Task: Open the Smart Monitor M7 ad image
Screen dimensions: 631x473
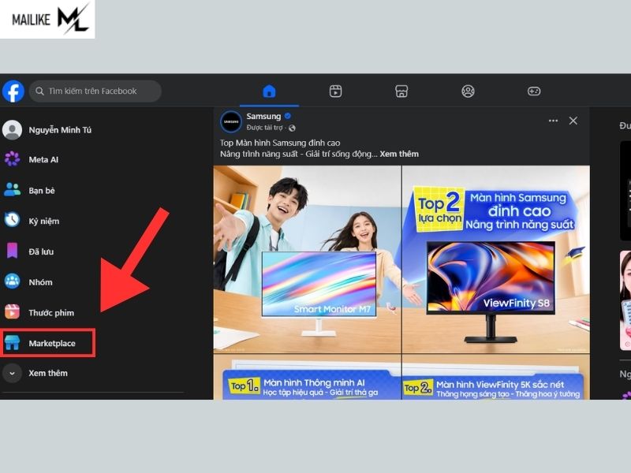Action: pos(307,259)
